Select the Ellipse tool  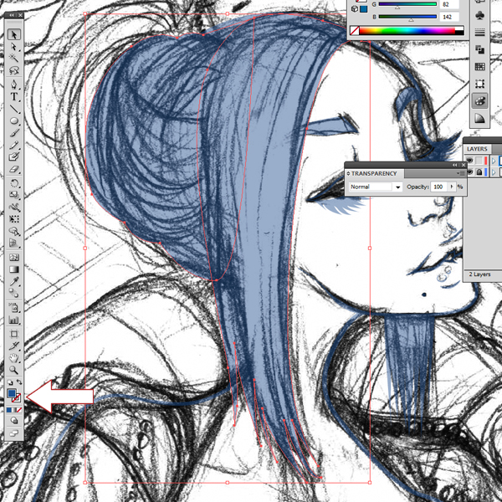13,120
